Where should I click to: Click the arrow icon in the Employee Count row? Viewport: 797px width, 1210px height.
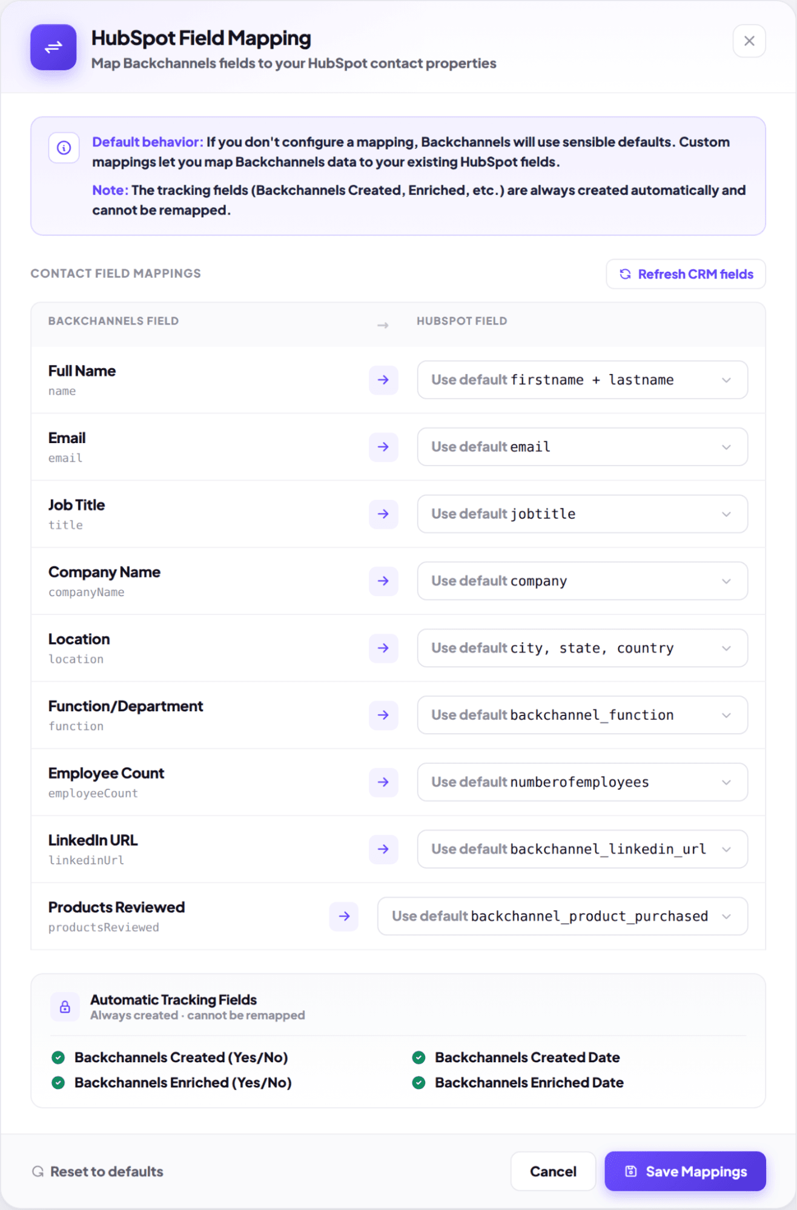click(x=383, y=783)
